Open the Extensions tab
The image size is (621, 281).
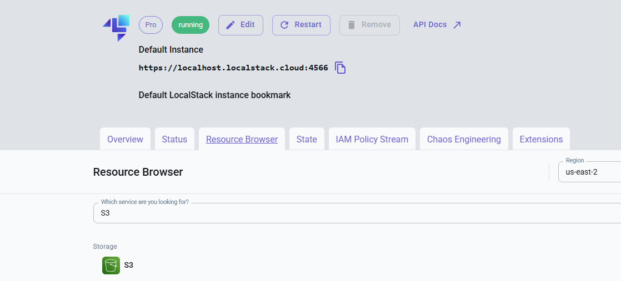coord(541,139)
